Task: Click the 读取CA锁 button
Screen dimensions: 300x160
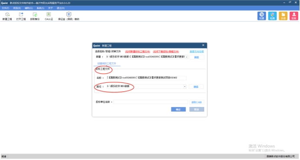Action: click(196, 102)
